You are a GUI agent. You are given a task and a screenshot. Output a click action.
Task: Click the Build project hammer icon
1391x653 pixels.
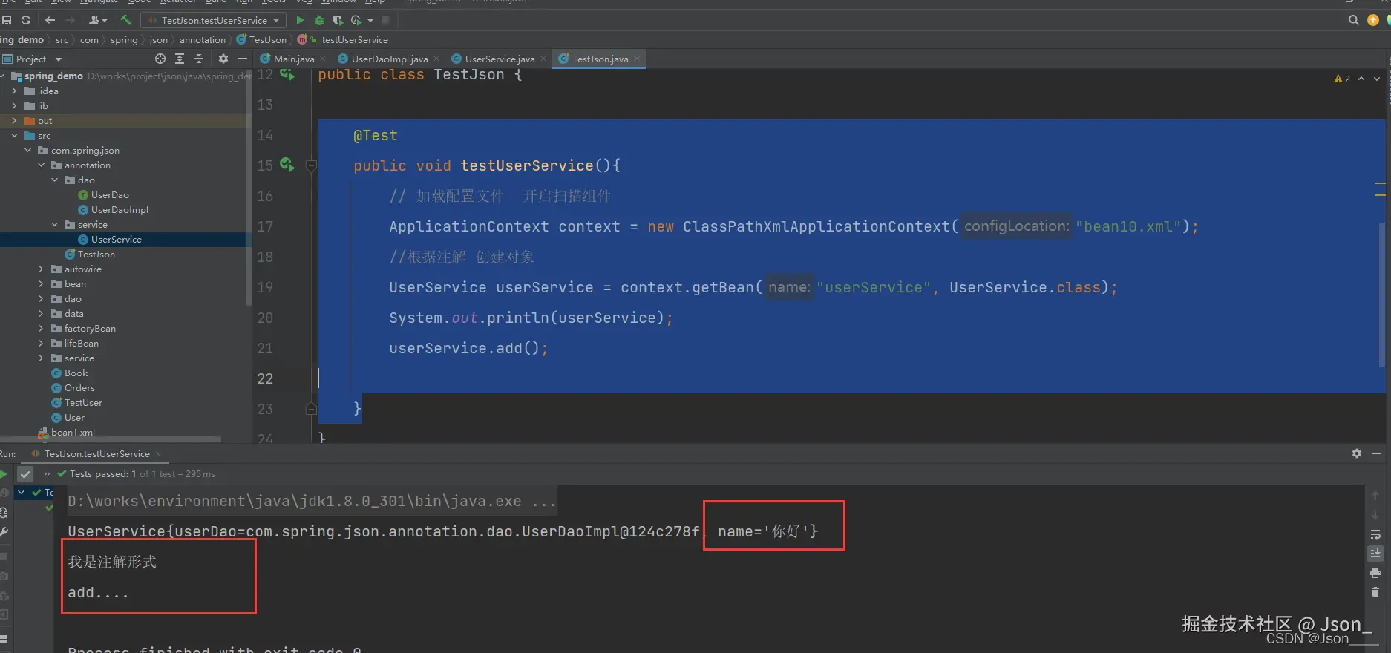point(126,20)
